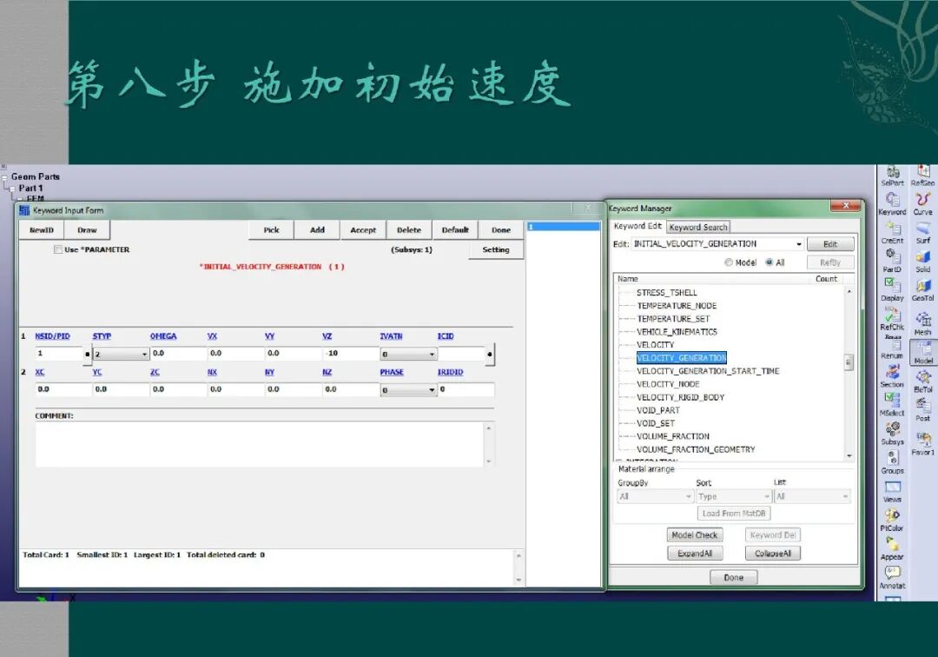Open the PHASE dropdown

[x=408, y=389]
